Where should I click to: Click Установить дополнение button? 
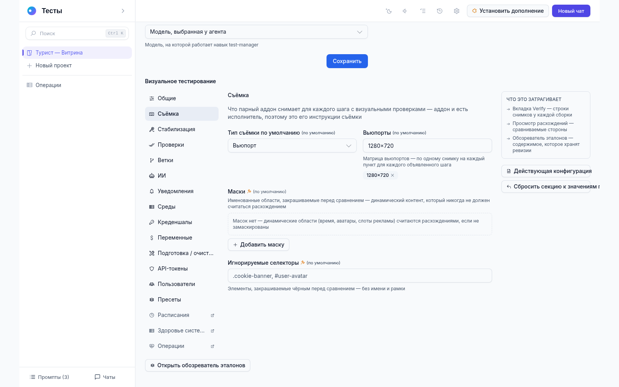coord(508,11)
